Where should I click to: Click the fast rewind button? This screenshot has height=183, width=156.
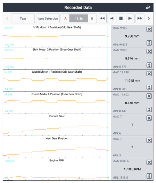pos(102,18)
